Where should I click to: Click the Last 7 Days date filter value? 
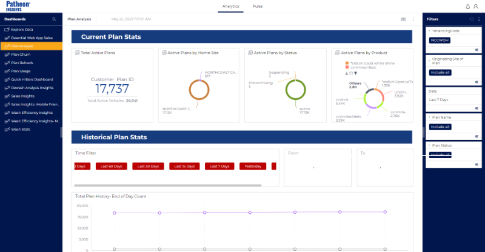point(438,100)
